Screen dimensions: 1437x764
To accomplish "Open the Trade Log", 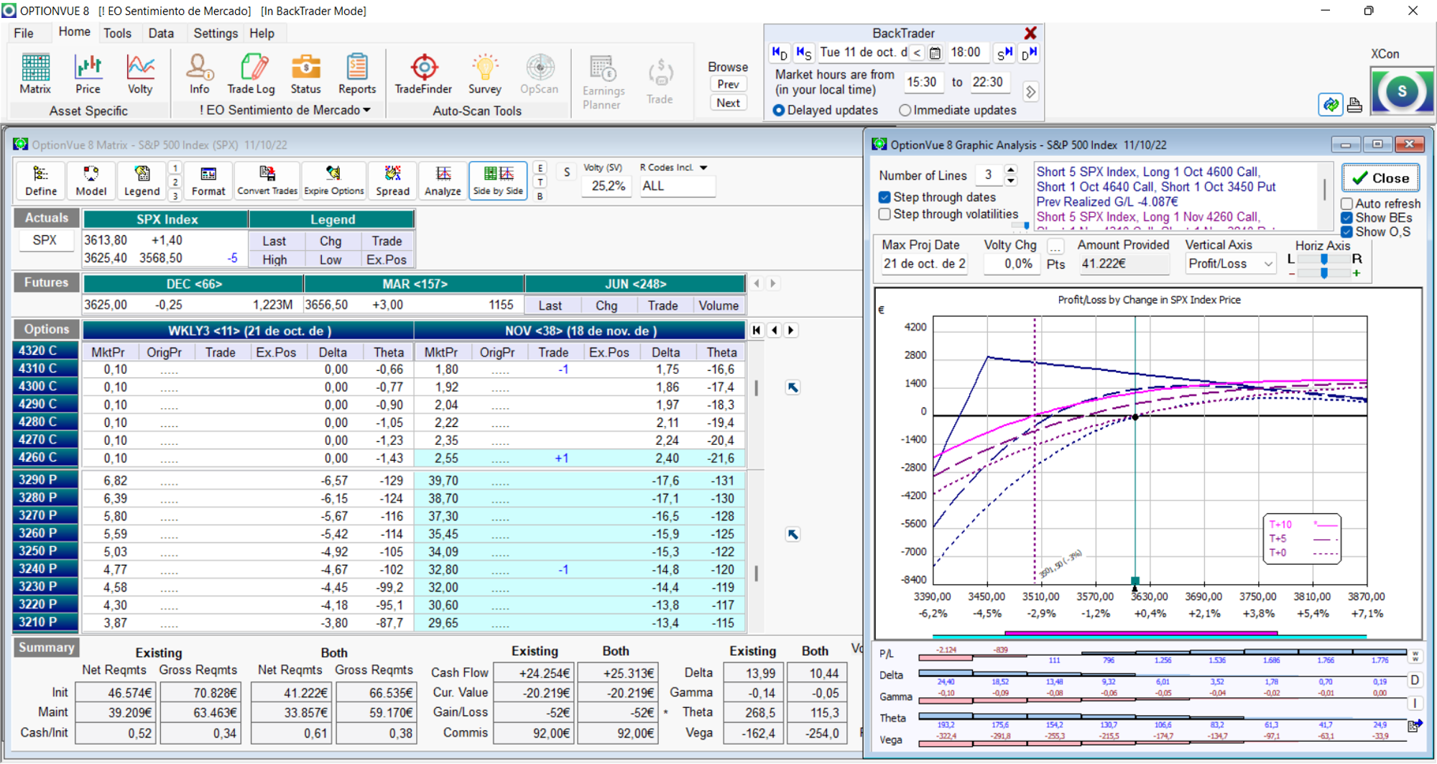I will pos(251,74).
